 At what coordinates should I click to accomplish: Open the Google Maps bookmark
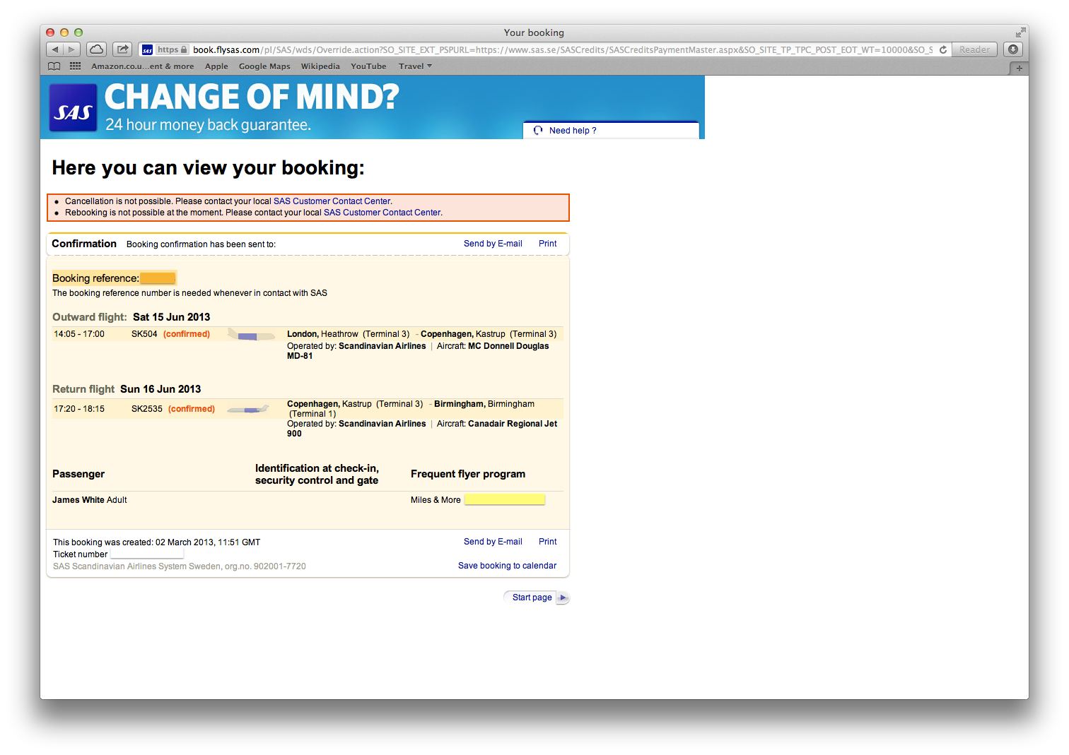[x=264, y=66]
